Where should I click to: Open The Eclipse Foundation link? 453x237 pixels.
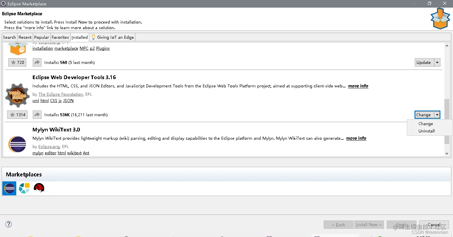pyautogui.click(x=61, y=94)
